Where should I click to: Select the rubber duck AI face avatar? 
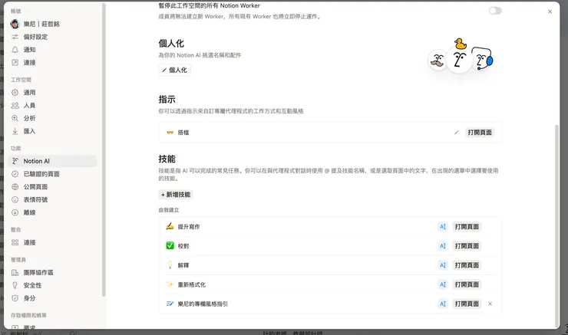tap(459, 57)
